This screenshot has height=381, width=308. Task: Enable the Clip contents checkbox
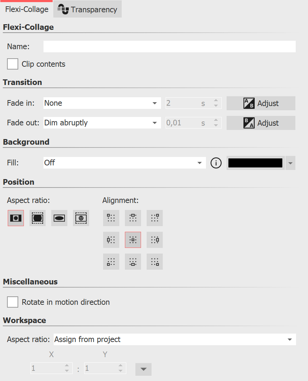click(x=12, y=64)
